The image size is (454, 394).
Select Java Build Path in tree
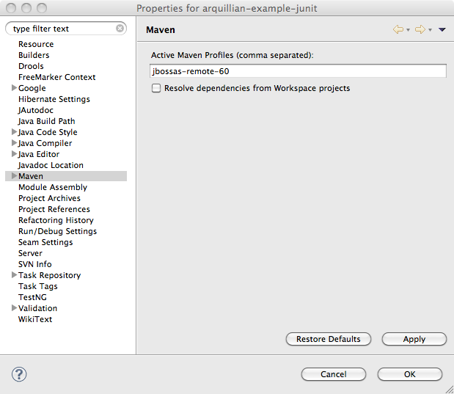pyautogui.click(x=46, y=121)
